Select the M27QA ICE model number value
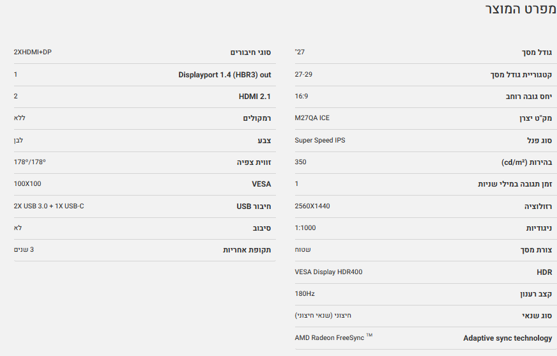 312,118
